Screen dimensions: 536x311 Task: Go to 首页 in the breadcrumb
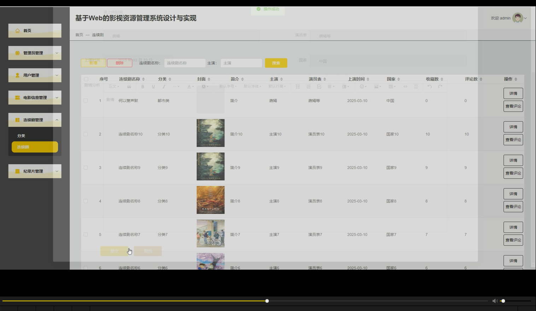[79, 35]
